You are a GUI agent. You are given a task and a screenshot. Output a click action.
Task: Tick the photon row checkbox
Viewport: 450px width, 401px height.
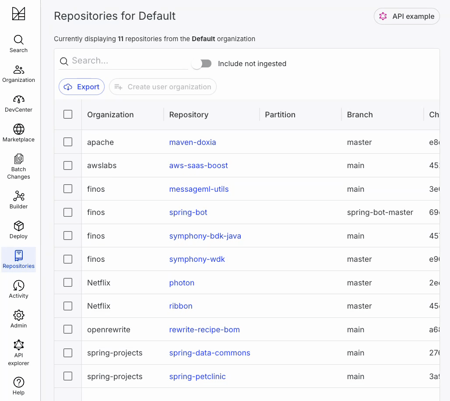tap(68, 282)
